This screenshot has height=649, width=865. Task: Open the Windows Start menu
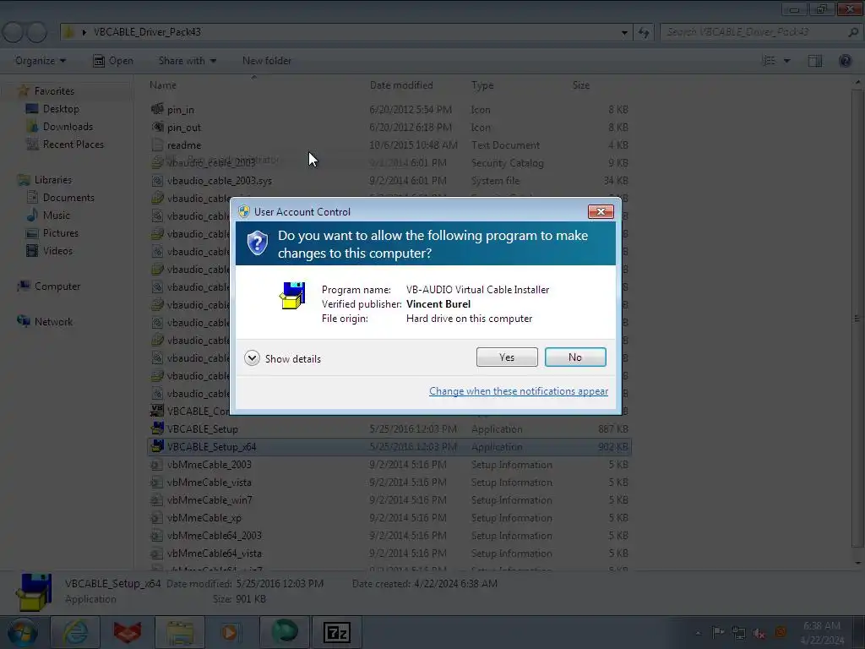(22, 632)
